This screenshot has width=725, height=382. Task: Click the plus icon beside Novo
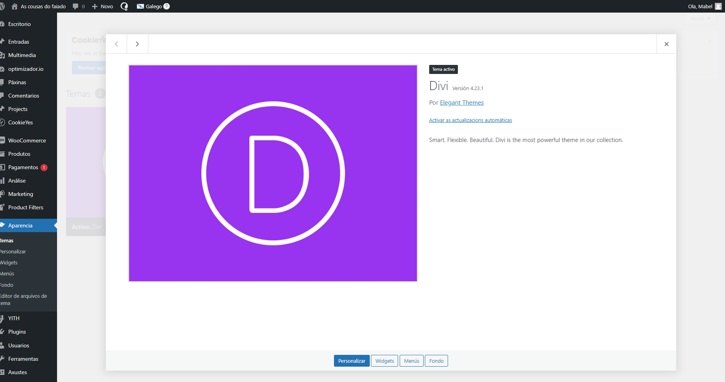[95, 6]
